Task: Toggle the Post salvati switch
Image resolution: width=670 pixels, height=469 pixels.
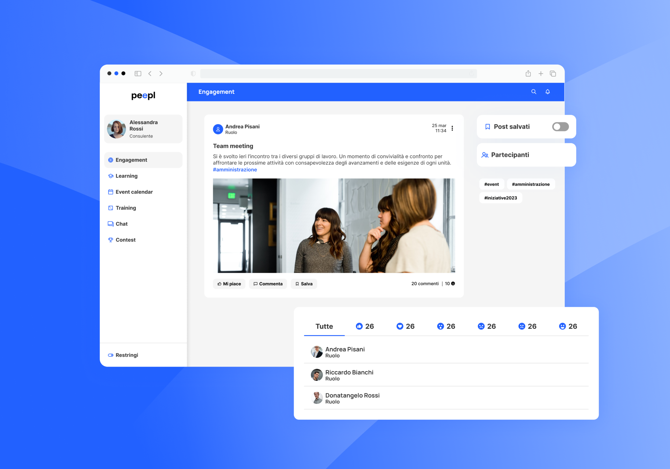Action: coord(560,127)
